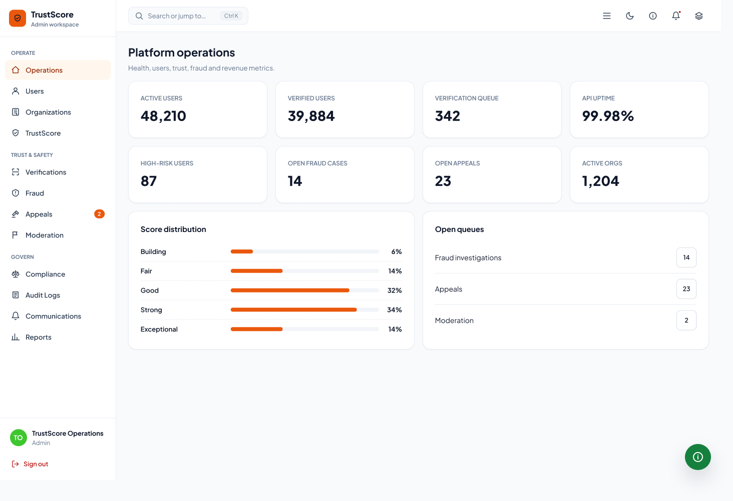Click the Moderation count 2 badge
The image size is (733, 501).
click(x=686, y=320)
